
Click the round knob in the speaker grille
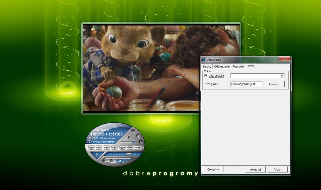pyautogui.click(x=129, y=137)
